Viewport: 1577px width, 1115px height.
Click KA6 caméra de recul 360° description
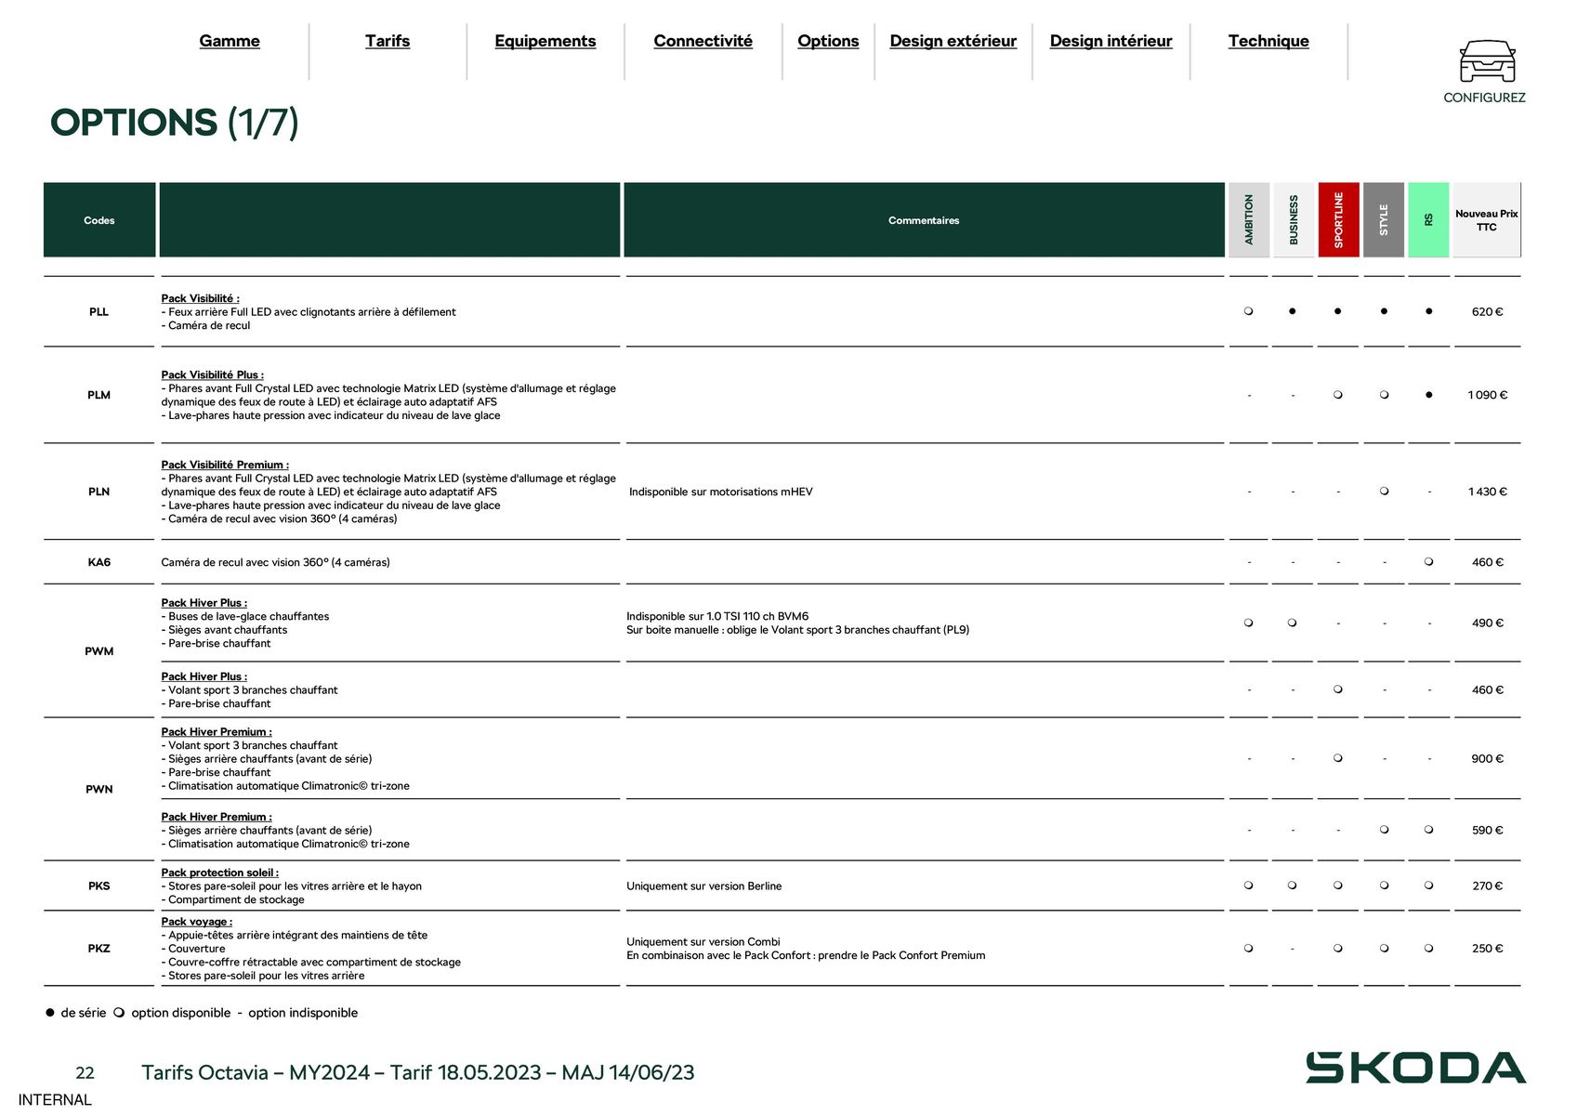point(275,562)
